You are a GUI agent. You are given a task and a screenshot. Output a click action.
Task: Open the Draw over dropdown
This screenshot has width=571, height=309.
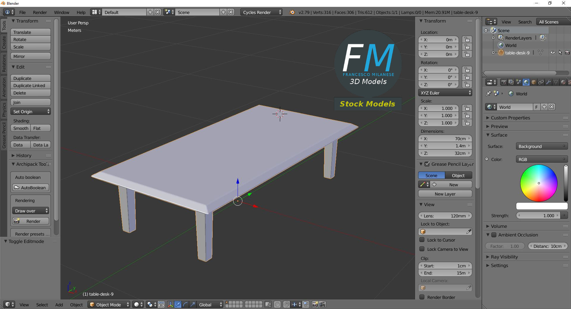[x=31, y=211]
